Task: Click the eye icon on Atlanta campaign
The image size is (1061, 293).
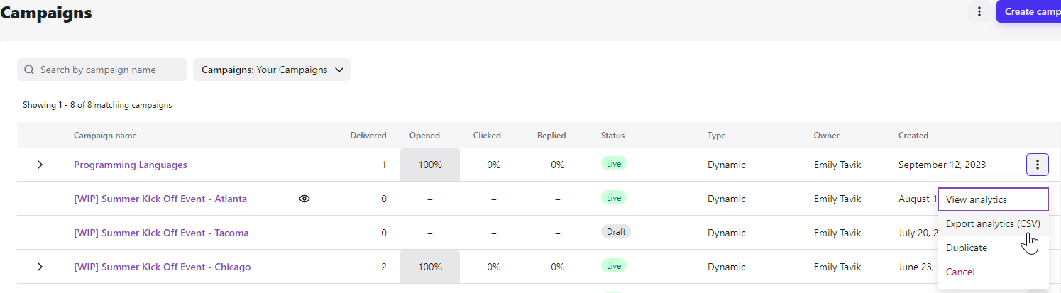Action: point(304,199)
